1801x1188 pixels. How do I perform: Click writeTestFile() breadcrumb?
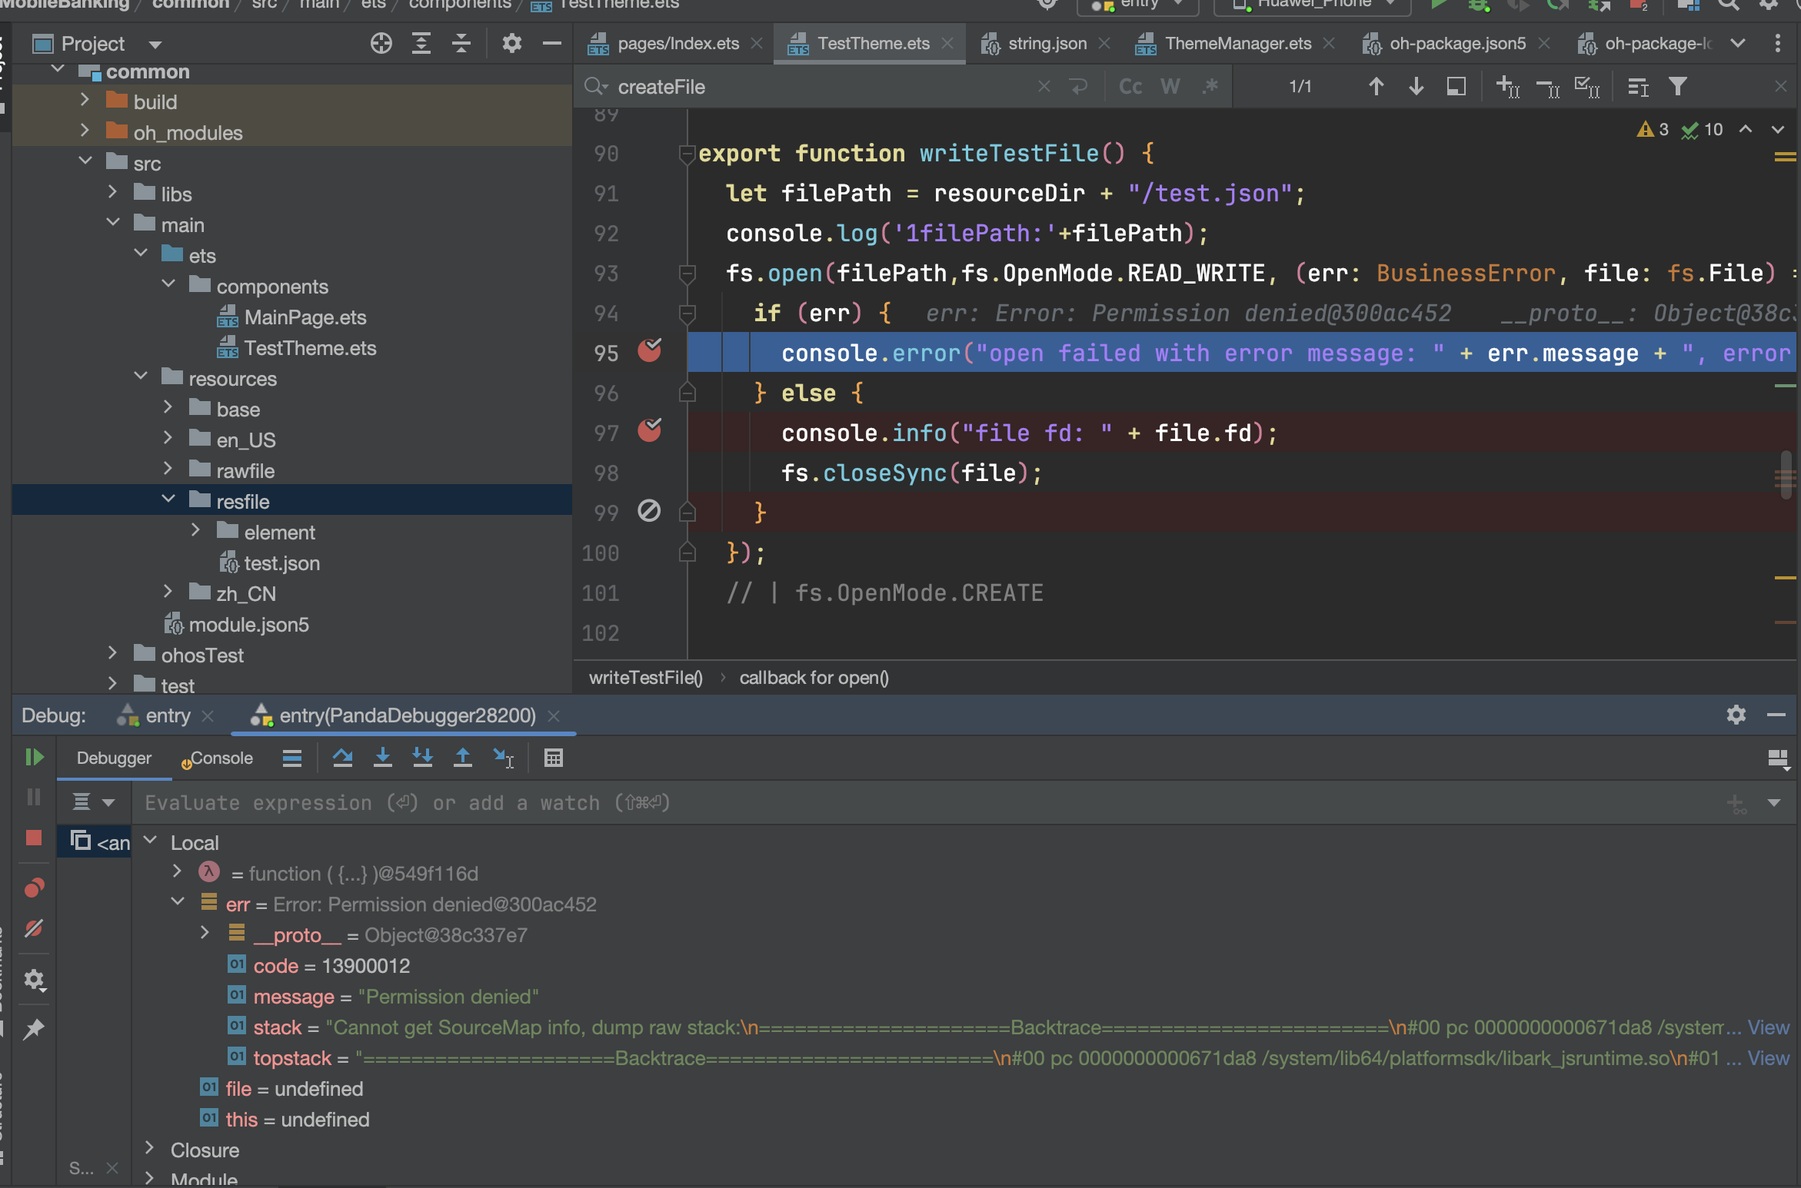[x=646, y=678]
